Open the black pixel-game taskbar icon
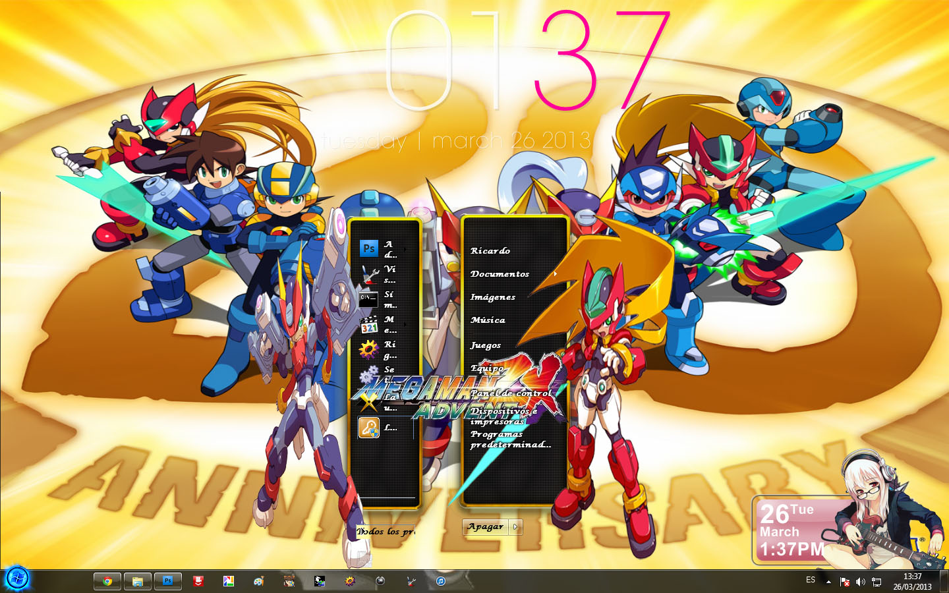The width and height of the screenshot is (949, 593). (319, 581)
